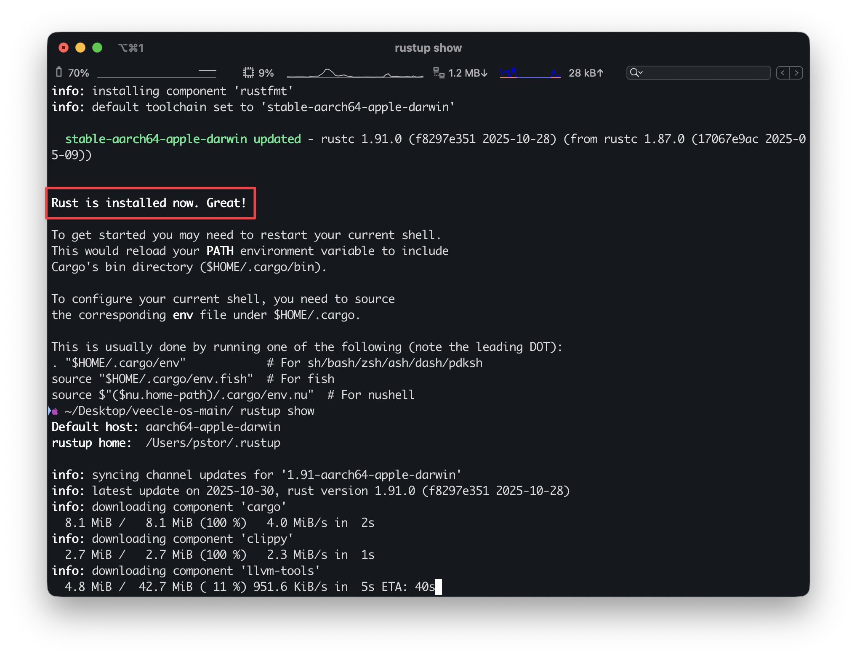
Task: Click the terminal cursor block after ETA
Action: (x=439, y=587)
